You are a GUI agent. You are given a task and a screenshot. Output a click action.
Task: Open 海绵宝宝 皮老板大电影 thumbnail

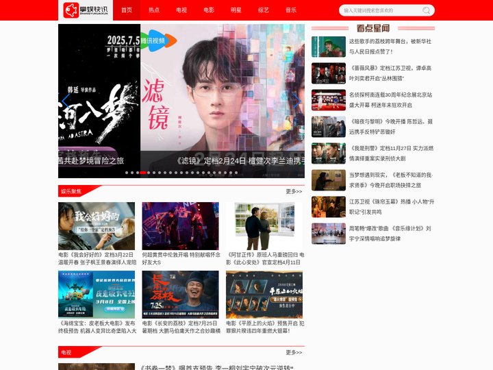click(97, 295)
